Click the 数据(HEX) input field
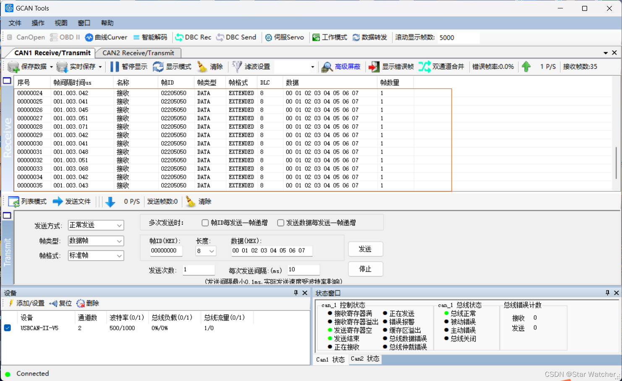Screen dimensions: 622x381 pyautogui.click(x=272, y=251)
